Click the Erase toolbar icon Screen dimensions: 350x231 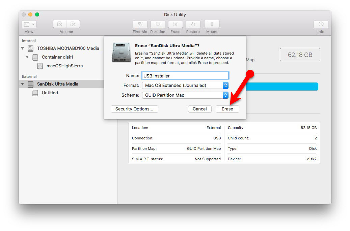click(176, 24)
